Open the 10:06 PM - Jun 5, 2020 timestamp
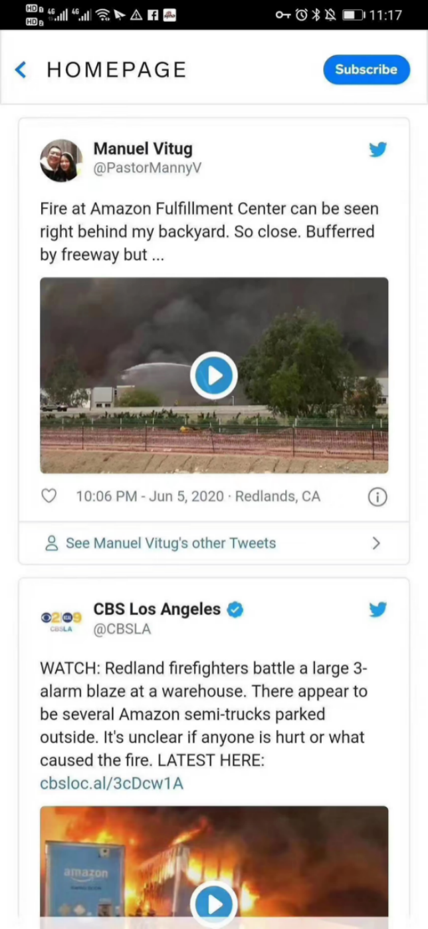Screen dimensions: 428x929 [x=150, y=496]
